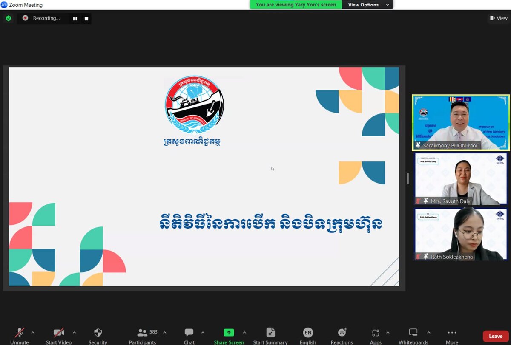This screenshot has height=345, width=511.
Task: Open the Security shield menu
Action: pos(98,335)
